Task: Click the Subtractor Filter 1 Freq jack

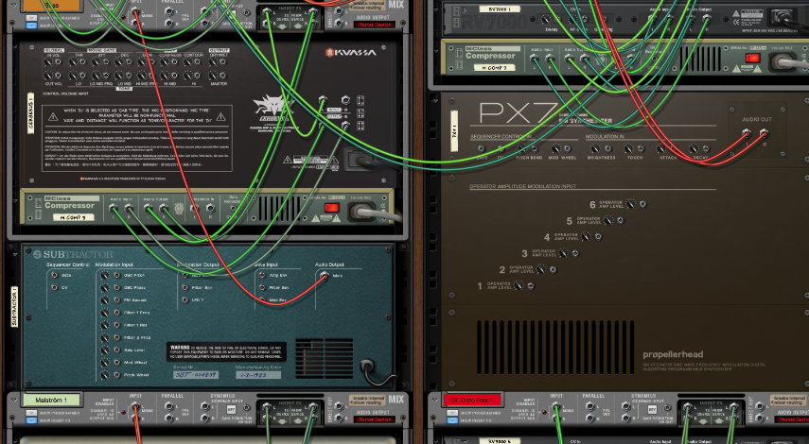Action: 117,313
